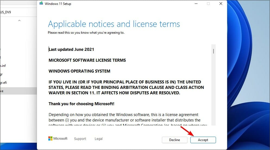Click the 'Applicable notices and license terms' heading

coord(114,24)
